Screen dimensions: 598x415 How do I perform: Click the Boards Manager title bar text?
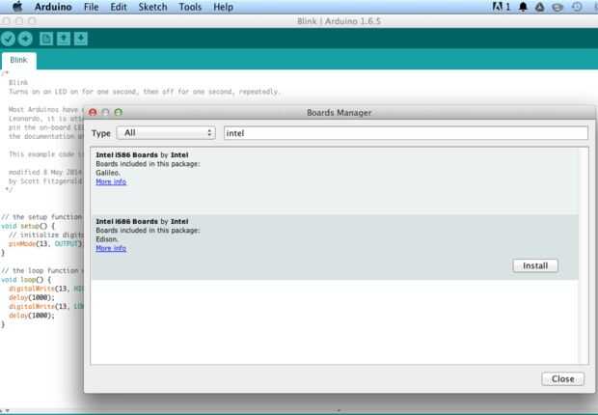340,113
